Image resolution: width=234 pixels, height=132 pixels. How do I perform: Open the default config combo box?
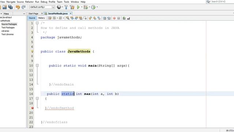pos(42,7)
